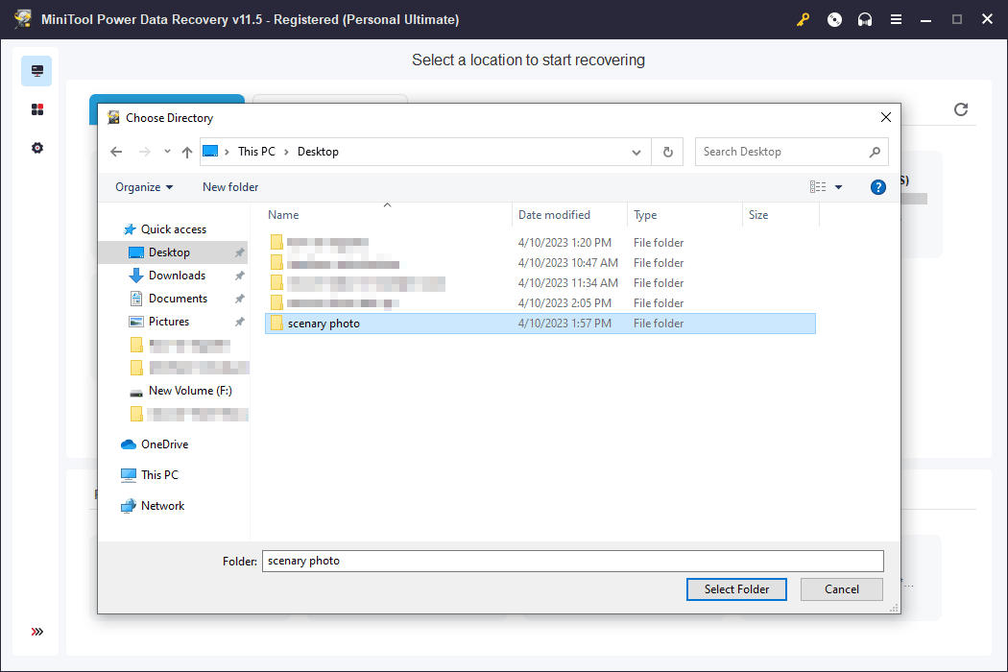This screenshot has height=672, width=1008.
Task: Click the back navigation arrow
Action: (x=116, y=152)
